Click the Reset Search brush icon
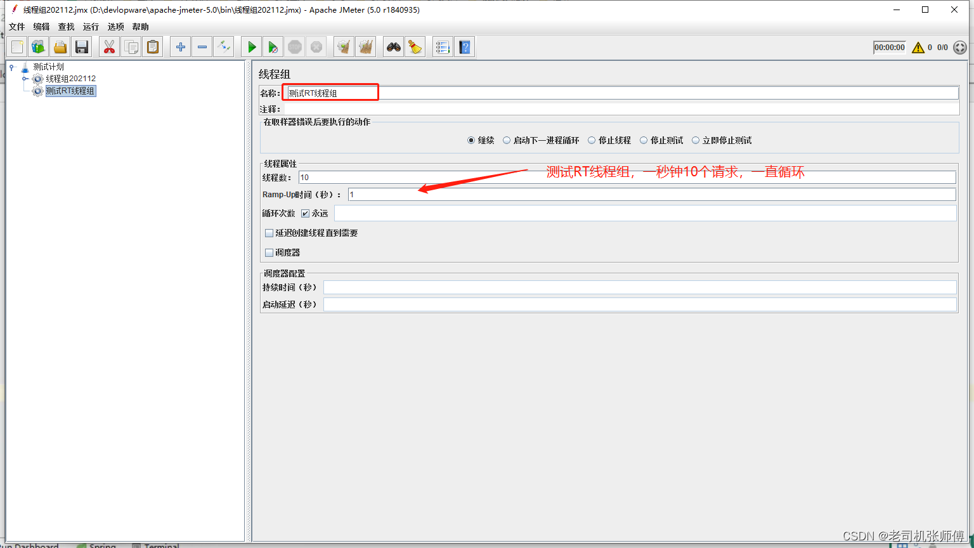The image size is (974, 548). click(x=415, y=47)
